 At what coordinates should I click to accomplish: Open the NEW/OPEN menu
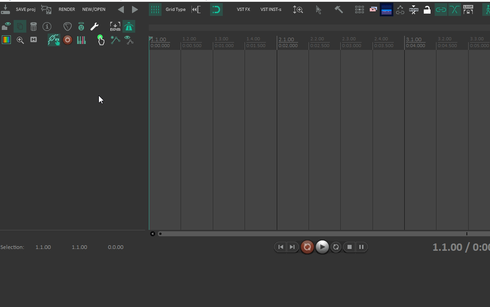click(x=94, y=10)
